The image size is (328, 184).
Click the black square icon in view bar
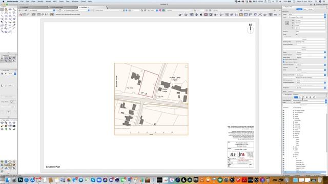pyautogui.click(x=201, y=15)
